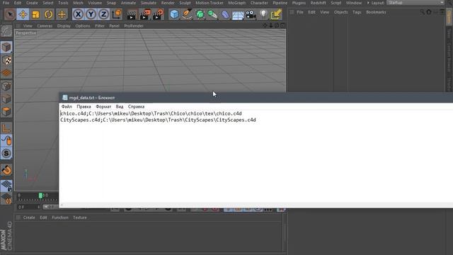453x255 pixels.
Task: Open the File menu in Cinema 4D
Action: click(x=6, y=3)
